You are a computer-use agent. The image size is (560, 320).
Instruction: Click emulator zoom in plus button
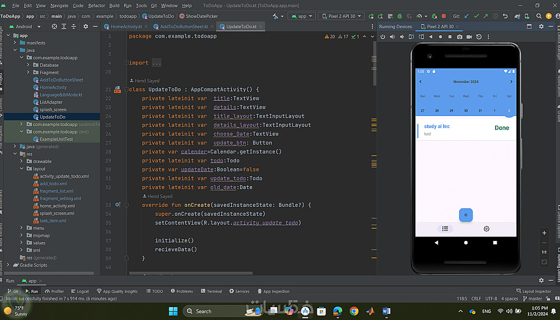coord(544,233)
